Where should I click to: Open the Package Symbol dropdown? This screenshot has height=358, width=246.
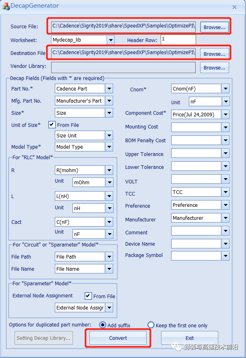point(225,256)
